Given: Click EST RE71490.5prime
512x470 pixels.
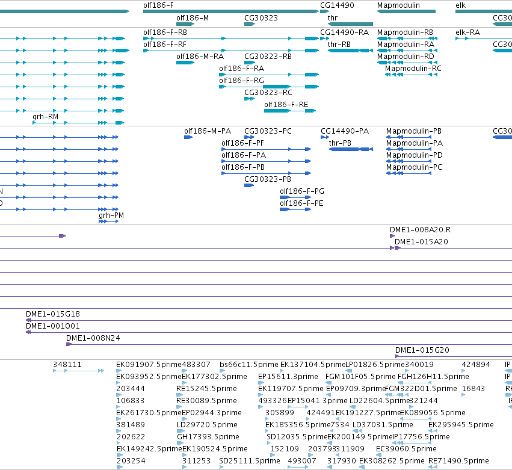Looking at the screenshot, I should [x=458, y=461].
